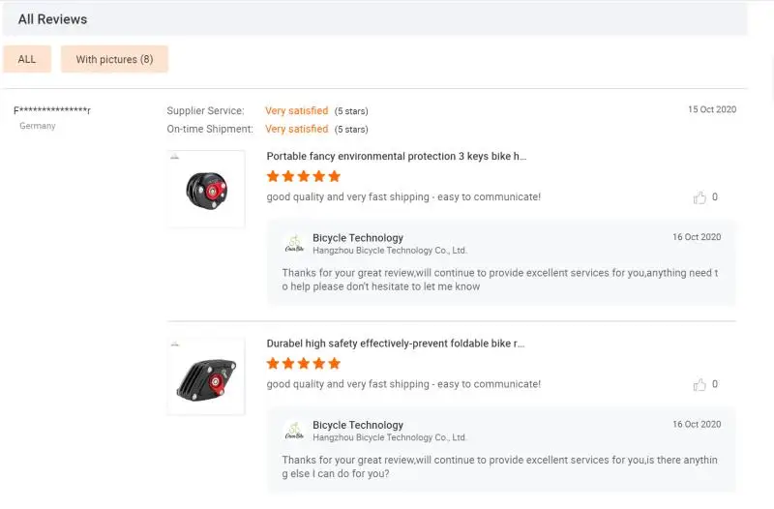
Task: Click Bicycle Technology name in first reply
Action: tap(358, 238)
